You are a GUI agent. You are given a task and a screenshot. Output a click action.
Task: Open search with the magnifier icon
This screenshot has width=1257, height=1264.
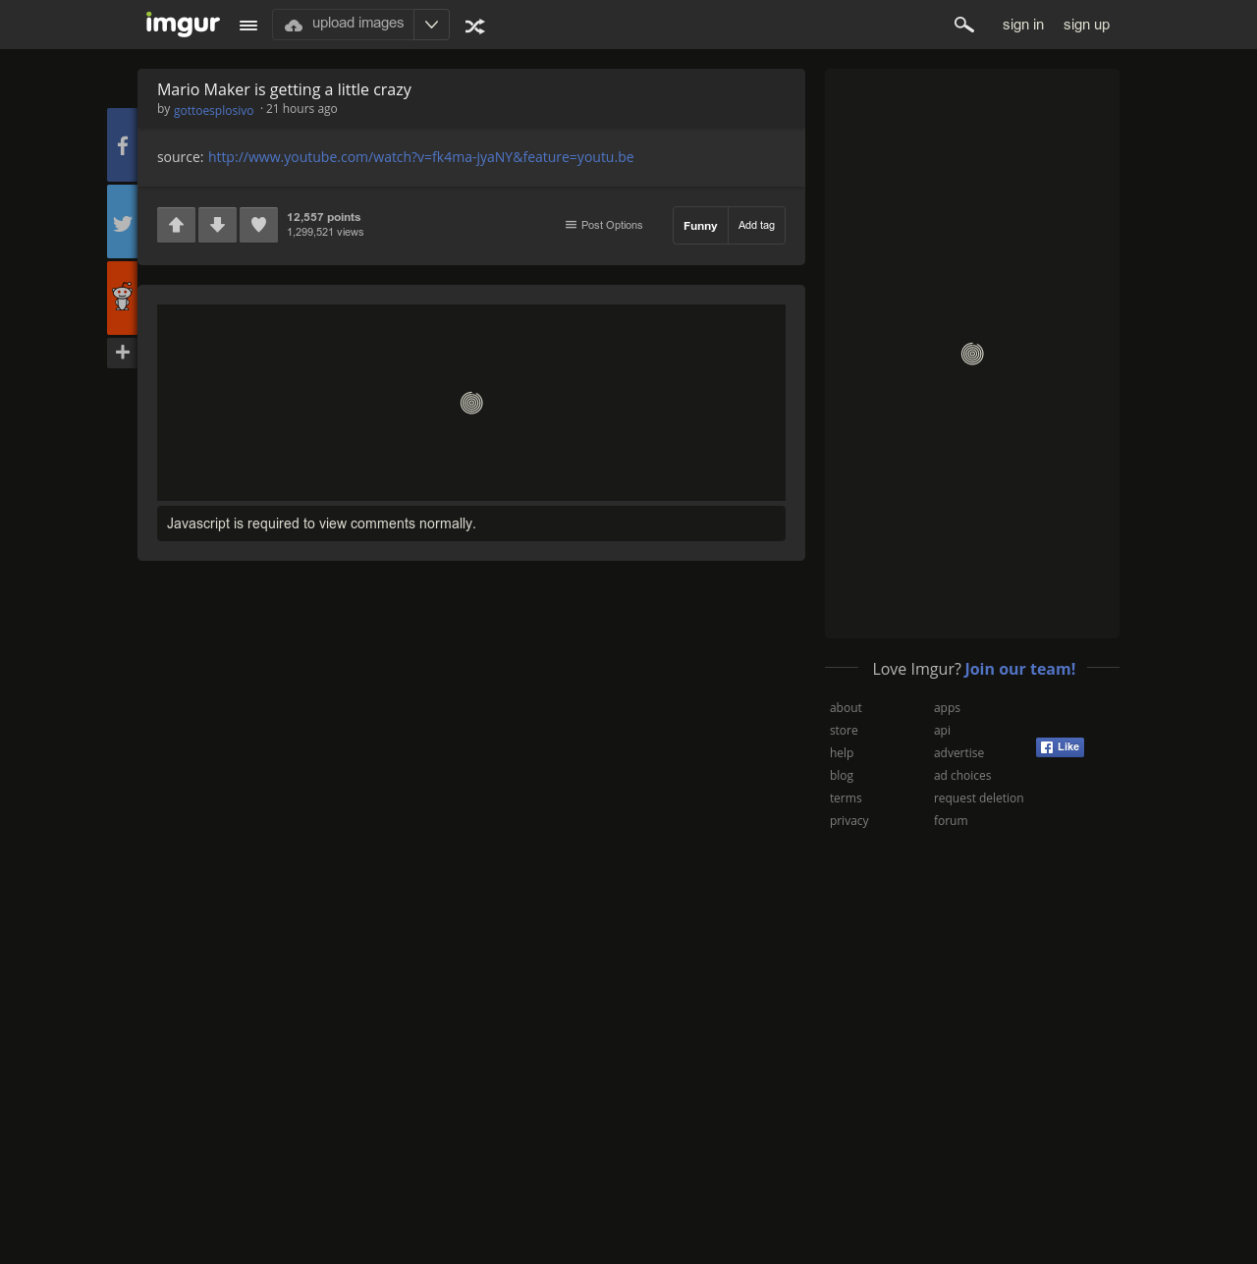click(x=964, y=25)
